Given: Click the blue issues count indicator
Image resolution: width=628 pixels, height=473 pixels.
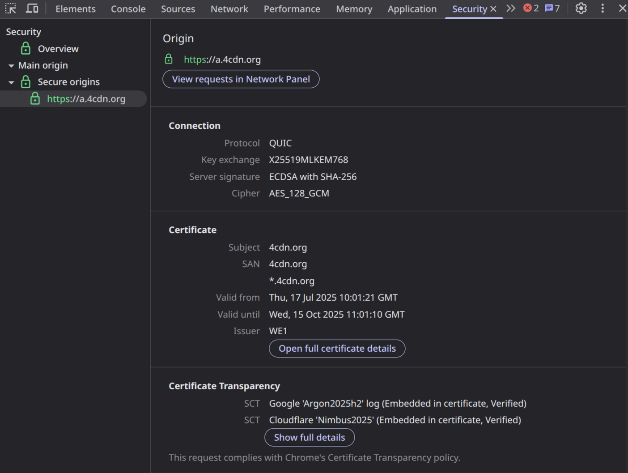Looking at the screenshot, I should [x=552, y=8].
